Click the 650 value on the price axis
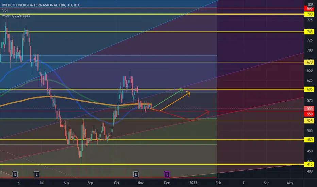This screenshot has width=317, height=187. click(x=310, y=70)
